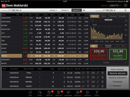Switch to Koszyk 1 tab

(53, 10)
